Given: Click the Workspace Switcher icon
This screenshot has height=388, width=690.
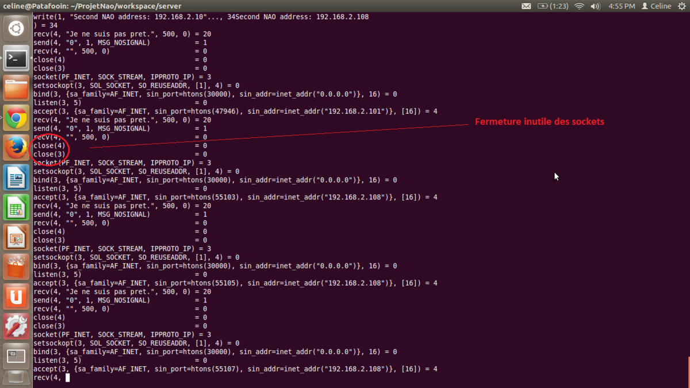Looking at the screenshot, I should [x=16, y=356].
